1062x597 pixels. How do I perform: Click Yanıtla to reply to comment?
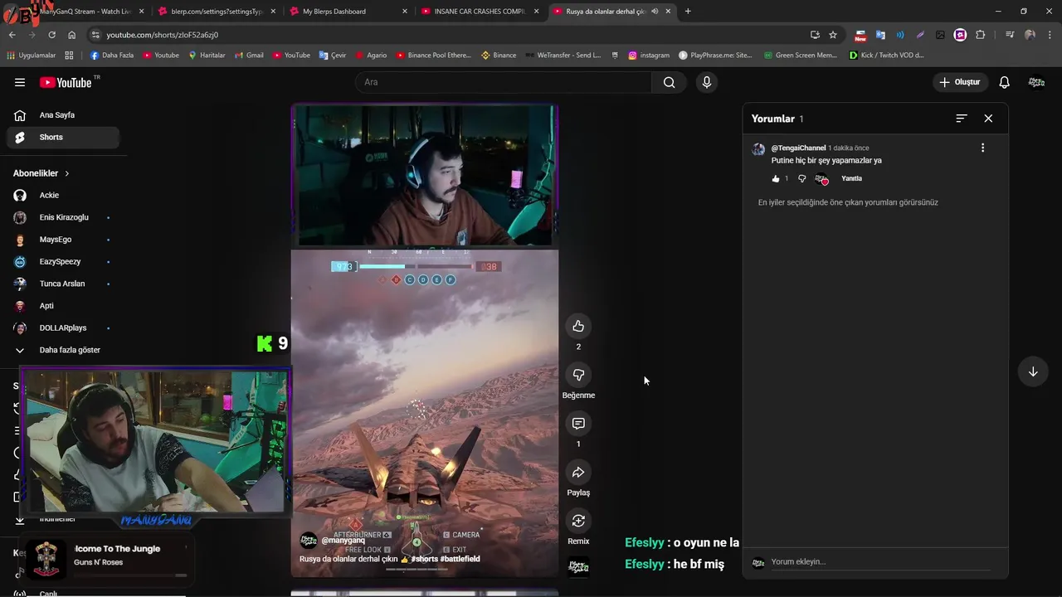[x=851, y=178]
